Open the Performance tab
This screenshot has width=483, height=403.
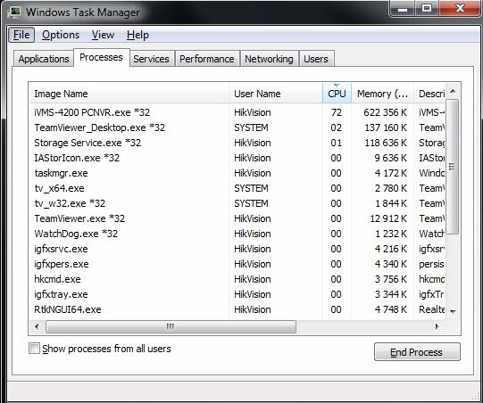click(x=207, y=59)
